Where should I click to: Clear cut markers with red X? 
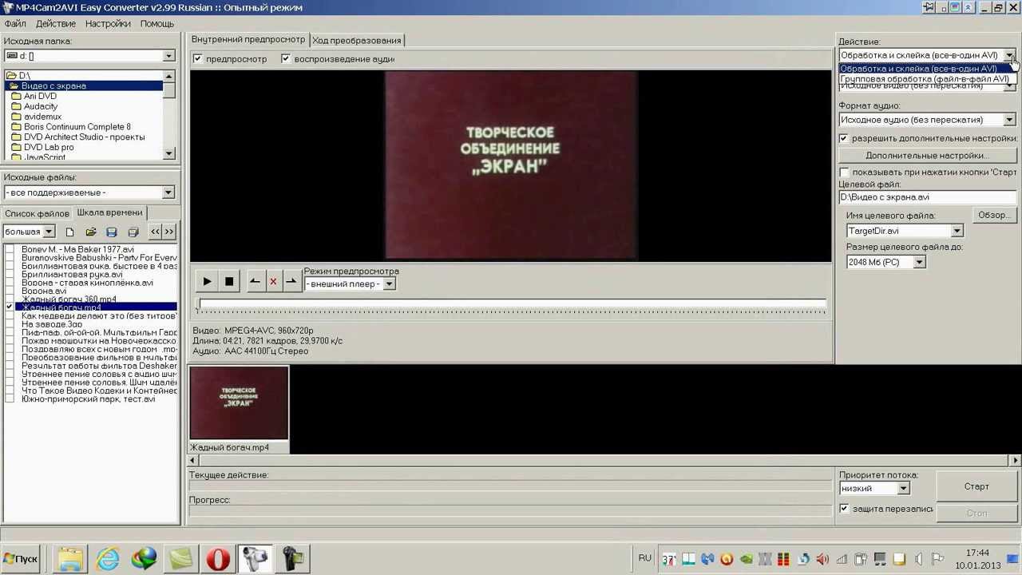coord(273,281)
